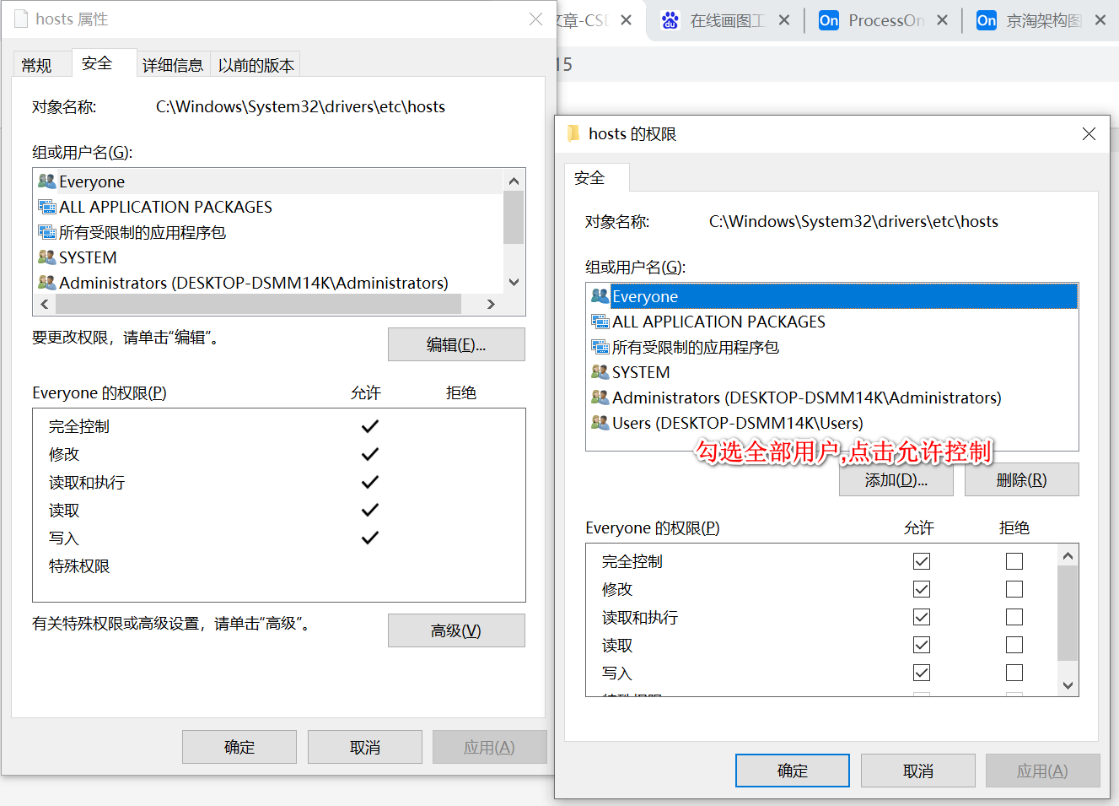Close the 京淘架构图 browser tab
This screenshot has width=1119, height=806.
(1100, 20)
